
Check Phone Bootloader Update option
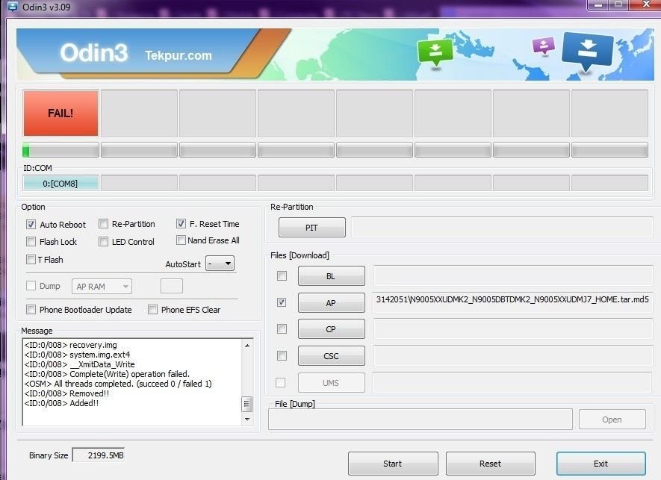(31, 310)
